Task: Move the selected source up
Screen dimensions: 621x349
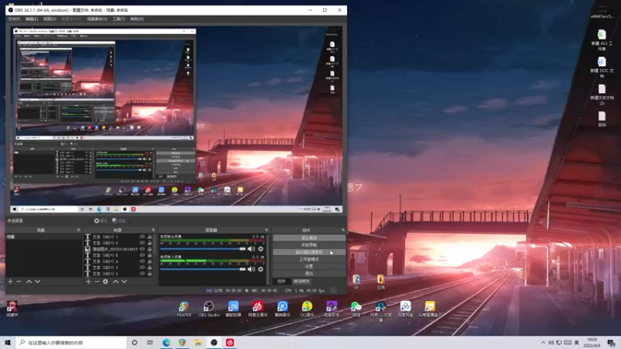Action: tap(116, 282)
